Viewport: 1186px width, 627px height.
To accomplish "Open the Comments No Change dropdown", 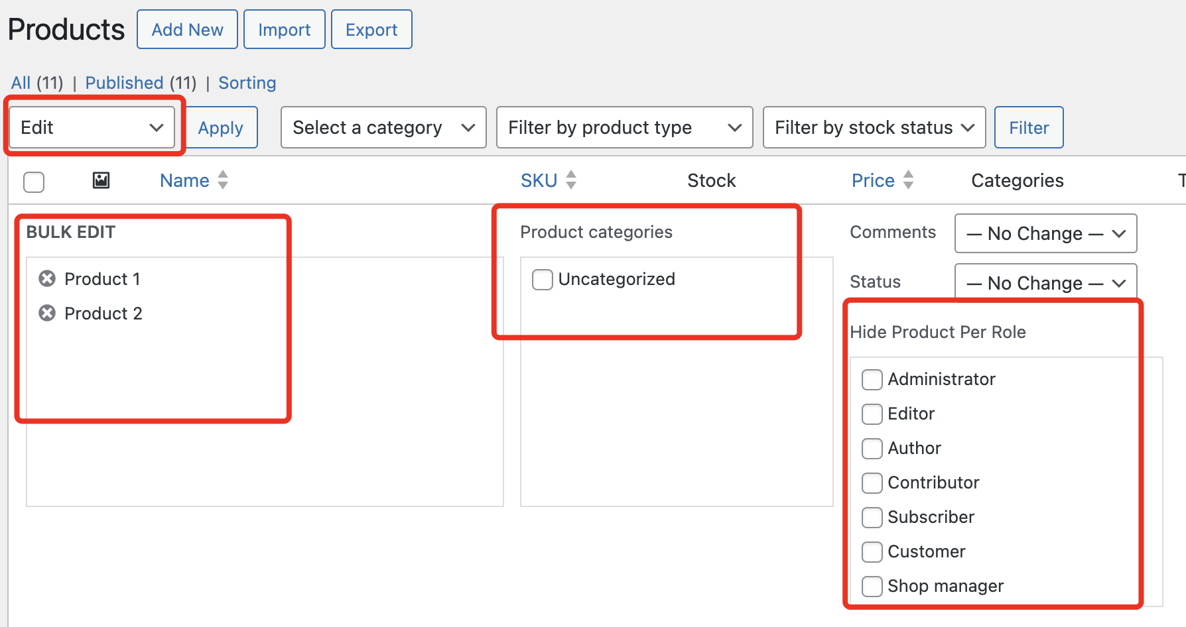I will pos(1045,233).
